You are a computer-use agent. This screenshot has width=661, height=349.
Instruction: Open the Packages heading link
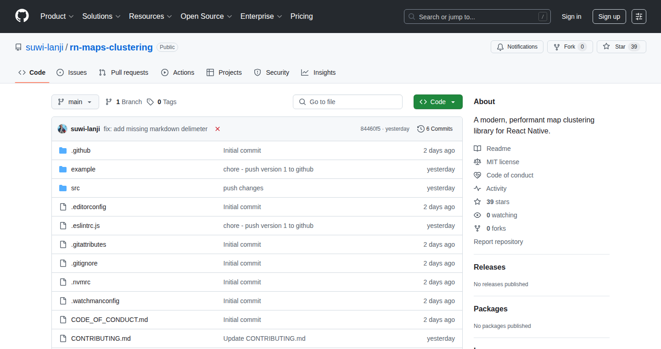point(491,309)
